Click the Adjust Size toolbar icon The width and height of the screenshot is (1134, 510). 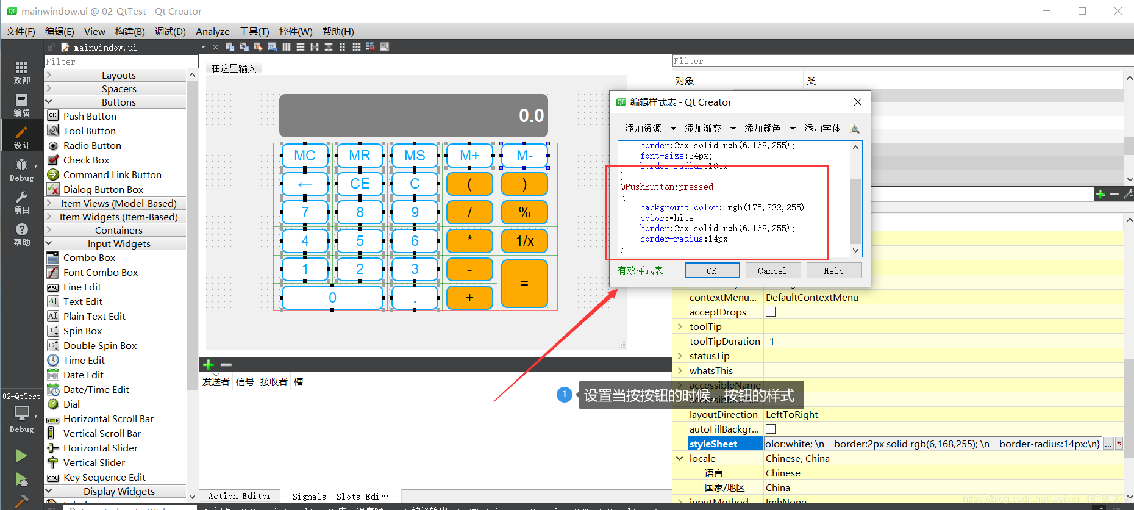click(385, 47)
